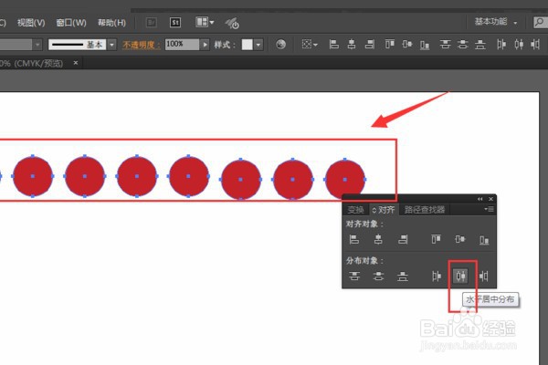Click vertical distribute center in the Align panel
548x365 pixels.
coord(378,276)
